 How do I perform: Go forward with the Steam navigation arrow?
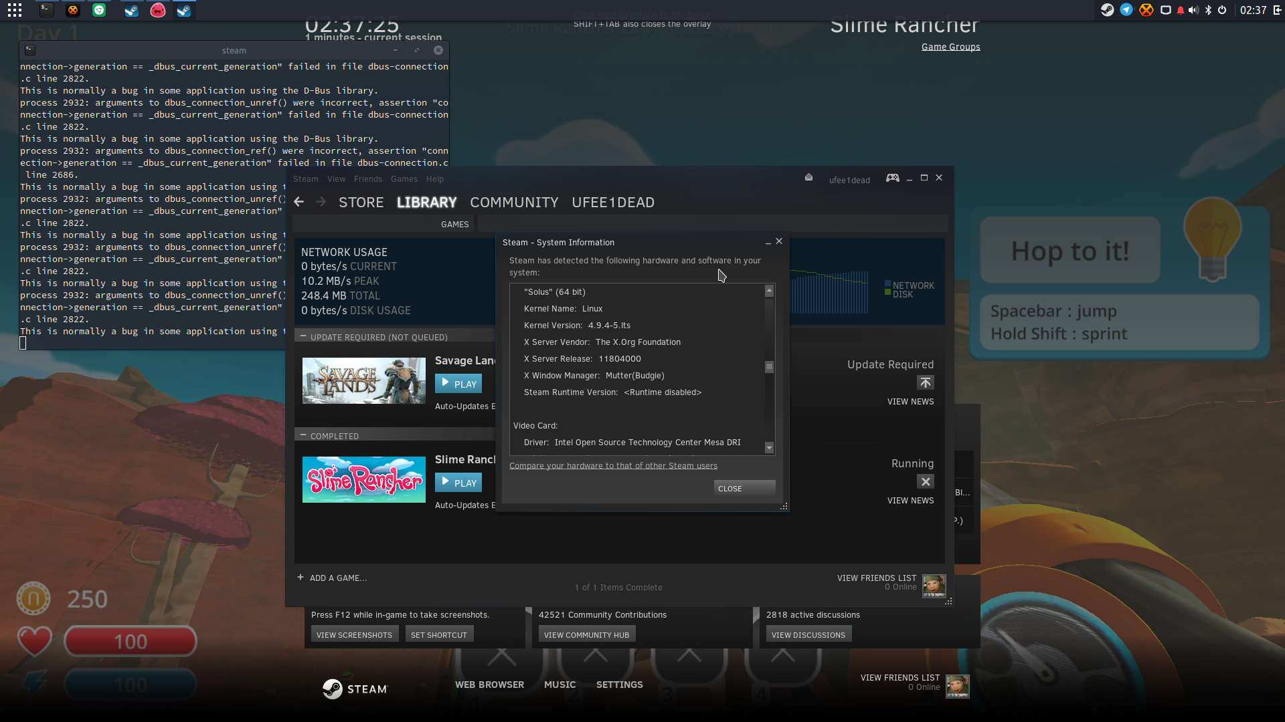click(x=321, y=202)
